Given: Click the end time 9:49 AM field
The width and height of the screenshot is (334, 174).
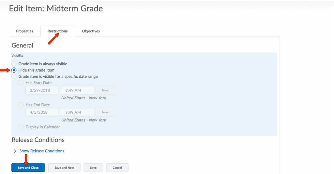Looking at the screenshot, I should coord(78,112).
